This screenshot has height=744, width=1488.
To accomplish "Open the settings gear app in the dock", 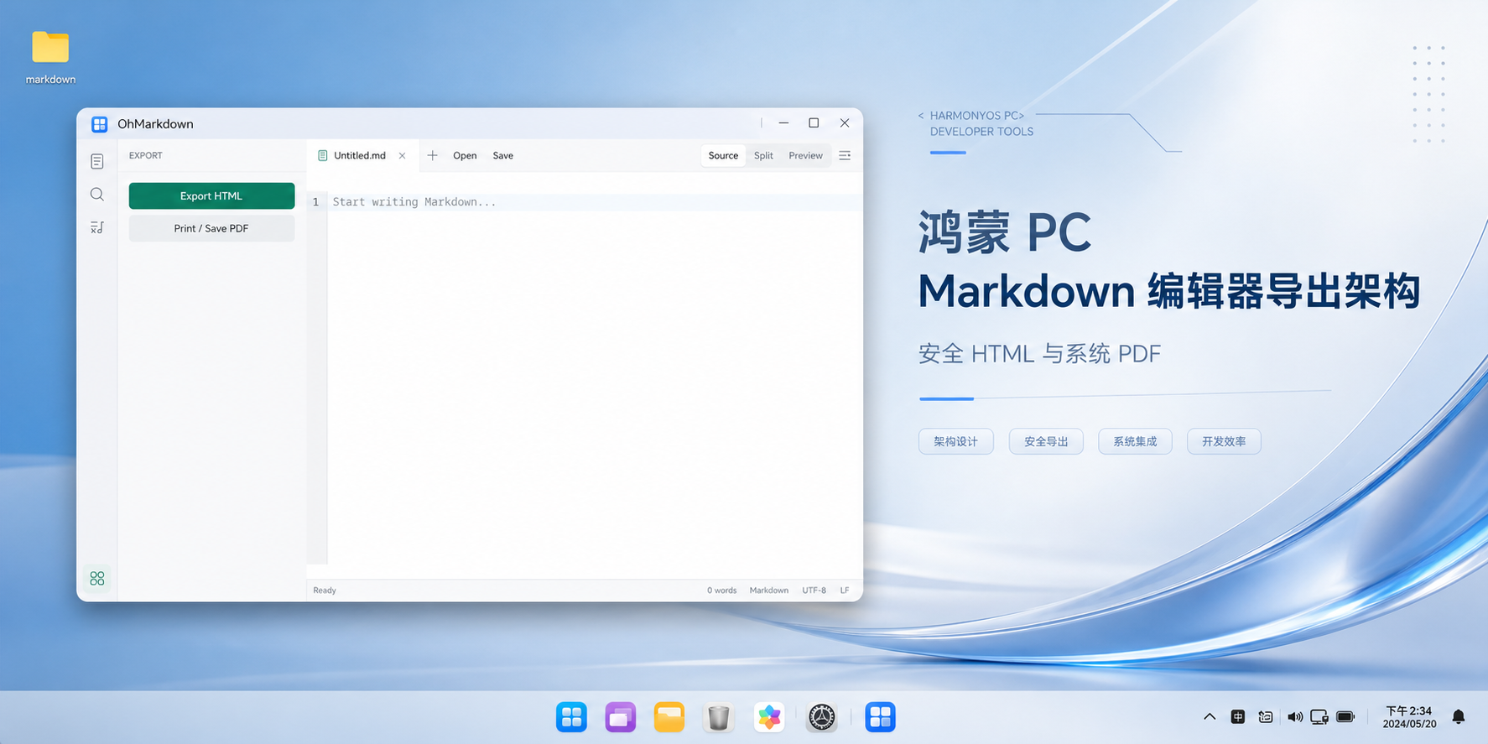I will pyautogui.click(x=822, y=717).
